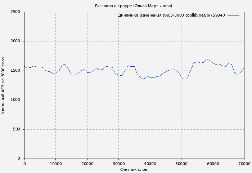Click the x-axis tick label 60000

pos(213,164)
